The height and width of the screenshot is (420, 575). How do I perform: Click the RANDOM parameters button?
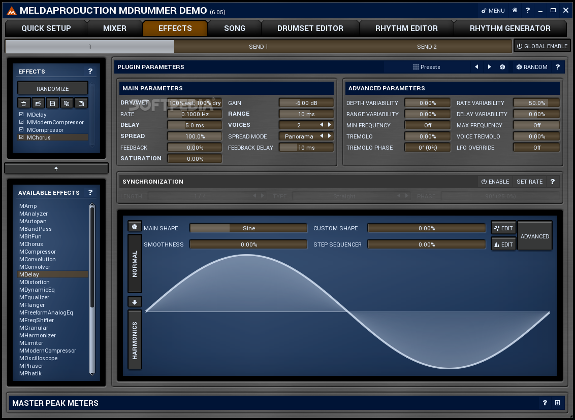tap(531, 67)
